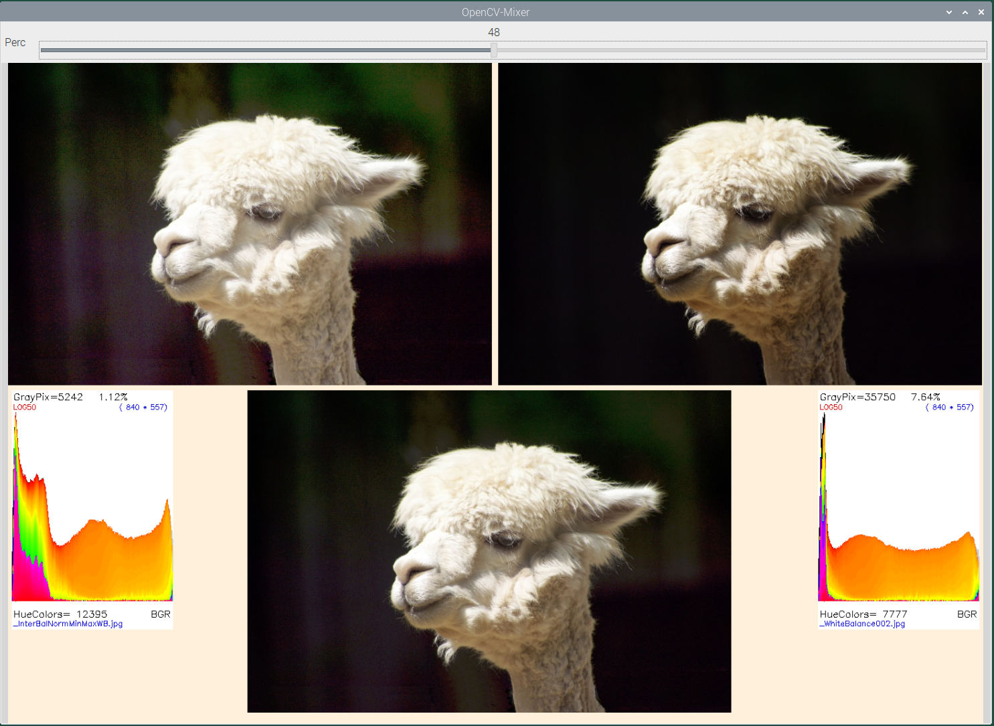Click the HueColors= 7777 value
This screenshot has height=726, width=994.
click(x=863, y=614)
